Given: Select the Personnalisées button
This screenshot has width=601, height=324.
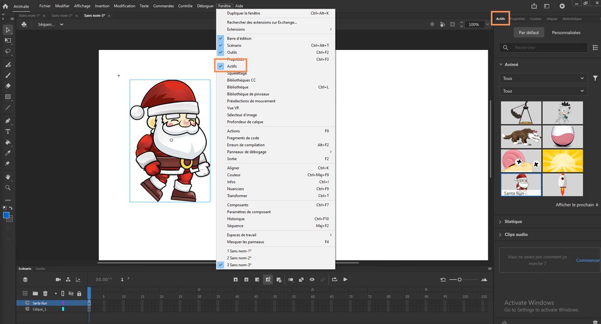Looking at the screenshot, I should 566,33.
